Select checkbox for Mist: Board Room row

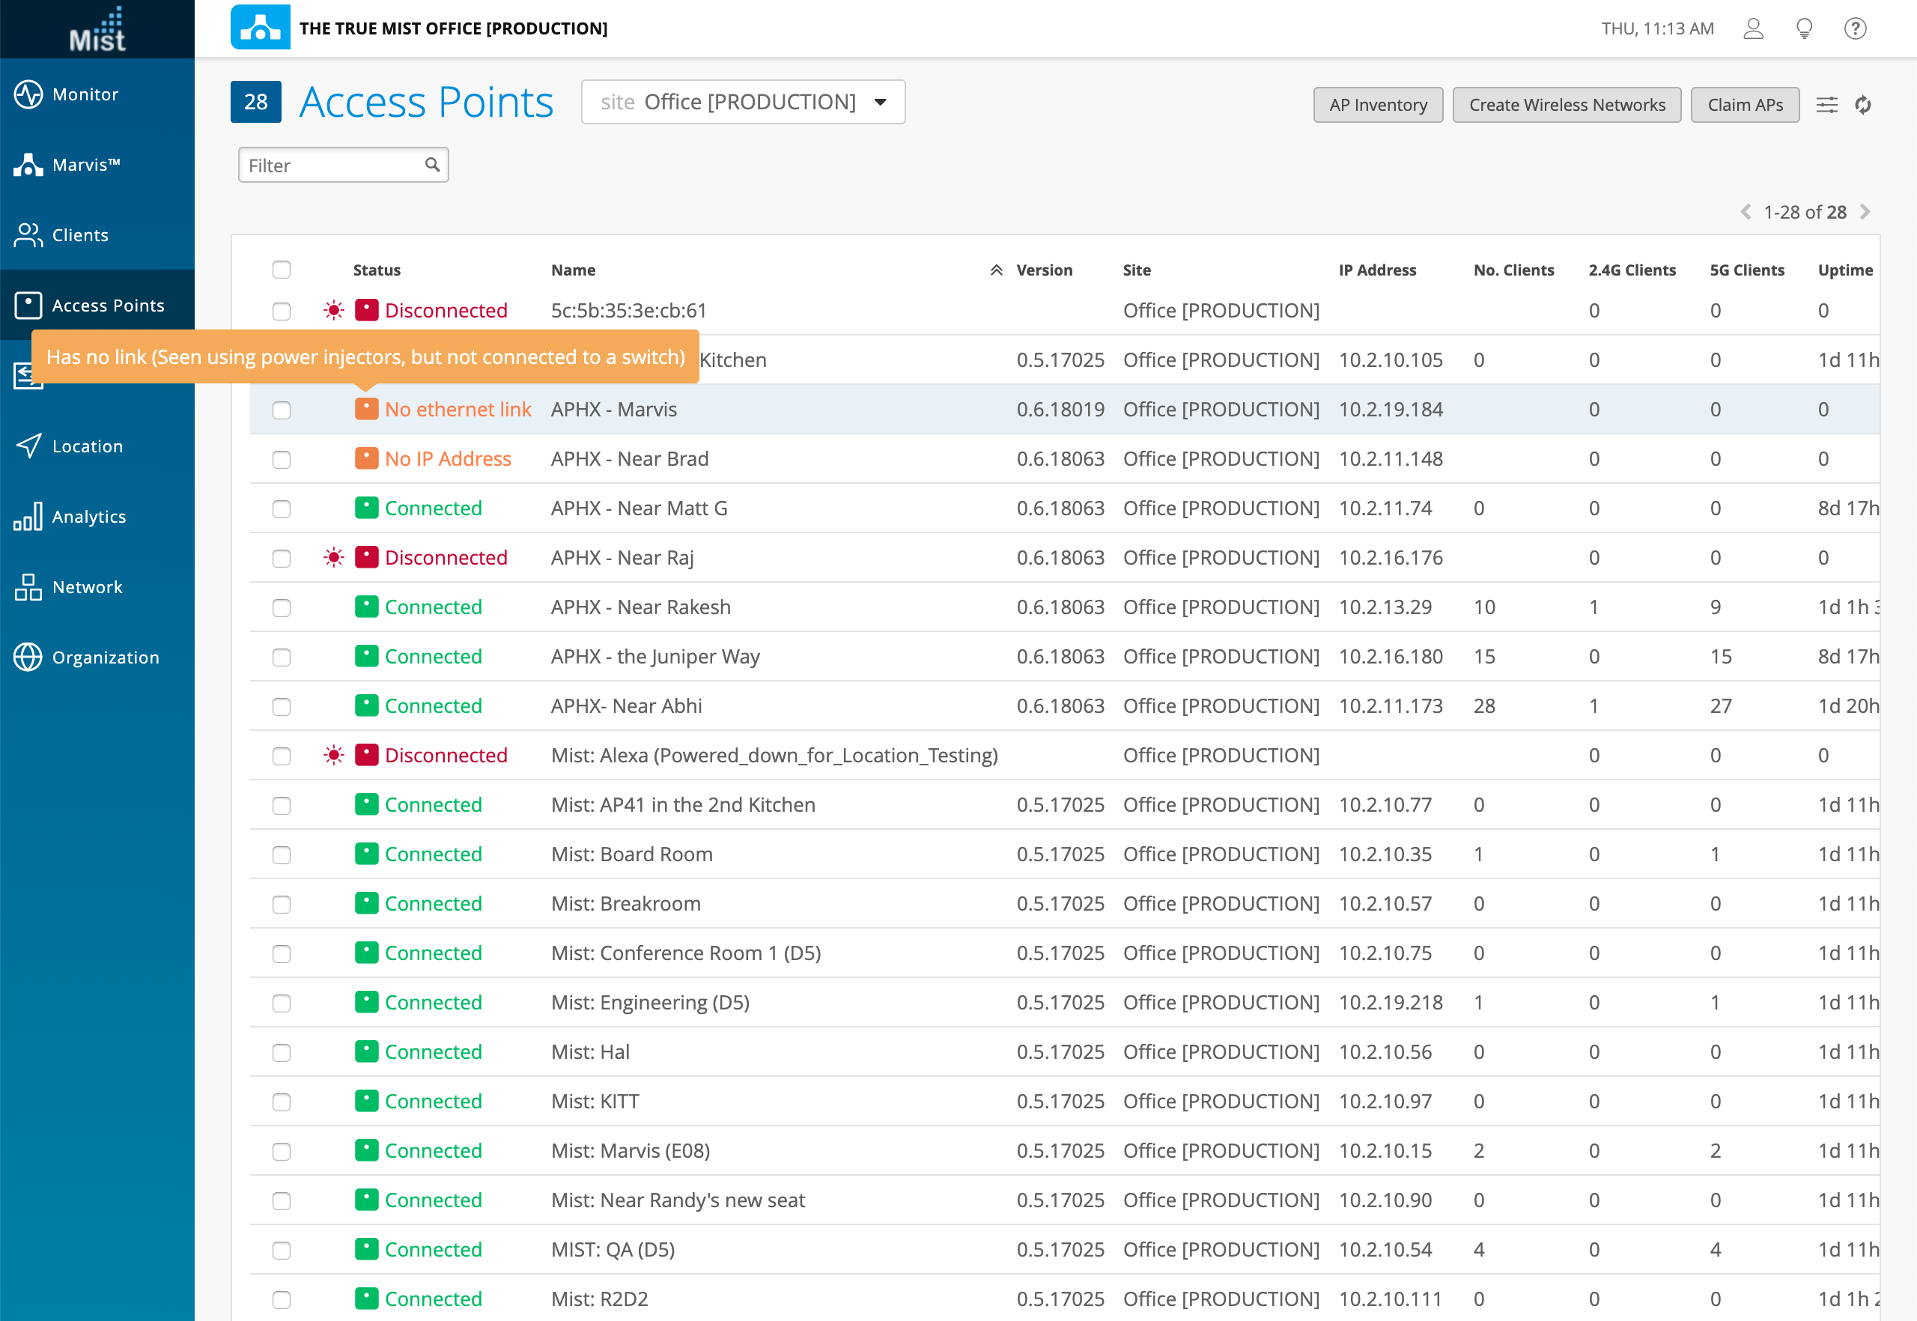click(282, 854)
